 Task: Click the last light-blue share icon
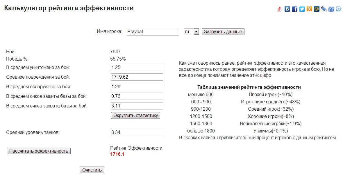click(x=338, y=9)
